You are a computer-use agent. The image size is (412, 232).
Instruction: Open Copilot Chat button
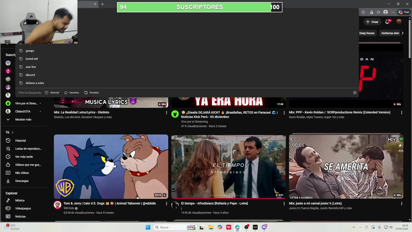point(403,12)
